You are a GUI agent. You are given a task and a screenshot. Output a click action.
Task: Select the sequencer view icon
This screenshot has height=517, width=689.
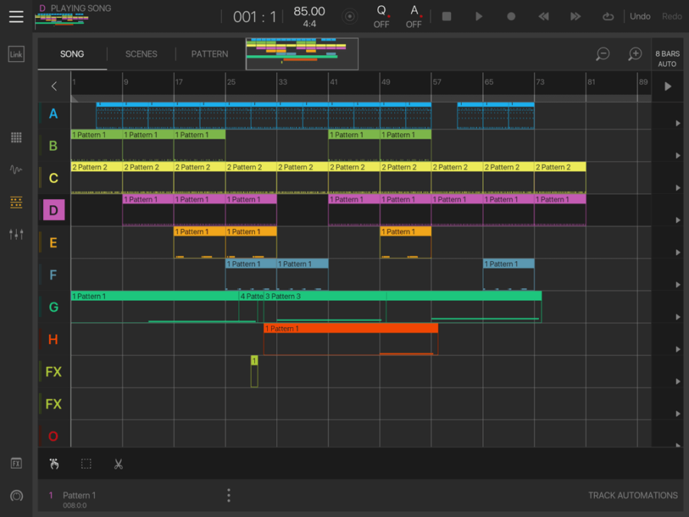(15, 202)
